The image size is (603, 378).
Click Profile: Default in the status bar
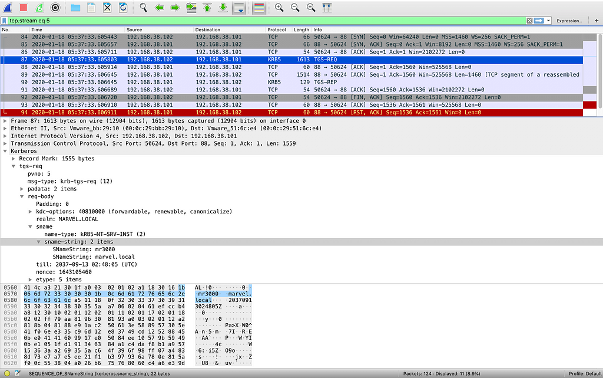click(585, 374)
